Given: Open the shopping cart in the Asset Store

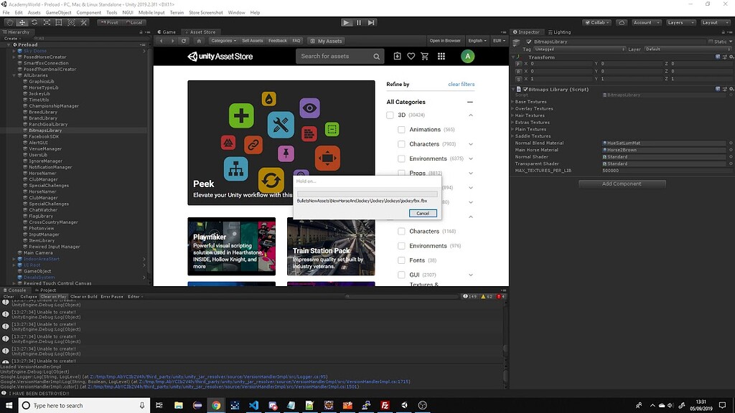Looking at the screenshot, I should [425, 56].
